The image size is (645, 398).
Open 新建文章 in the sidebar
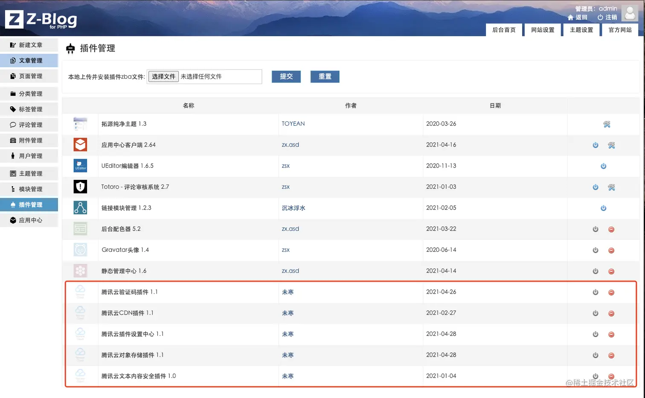pos(29,45)
